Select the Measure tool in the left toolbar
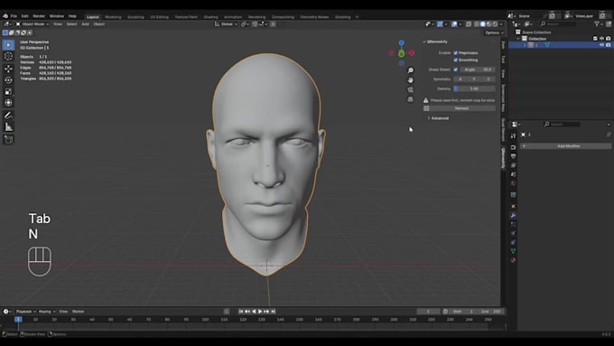 coord(8,127)
